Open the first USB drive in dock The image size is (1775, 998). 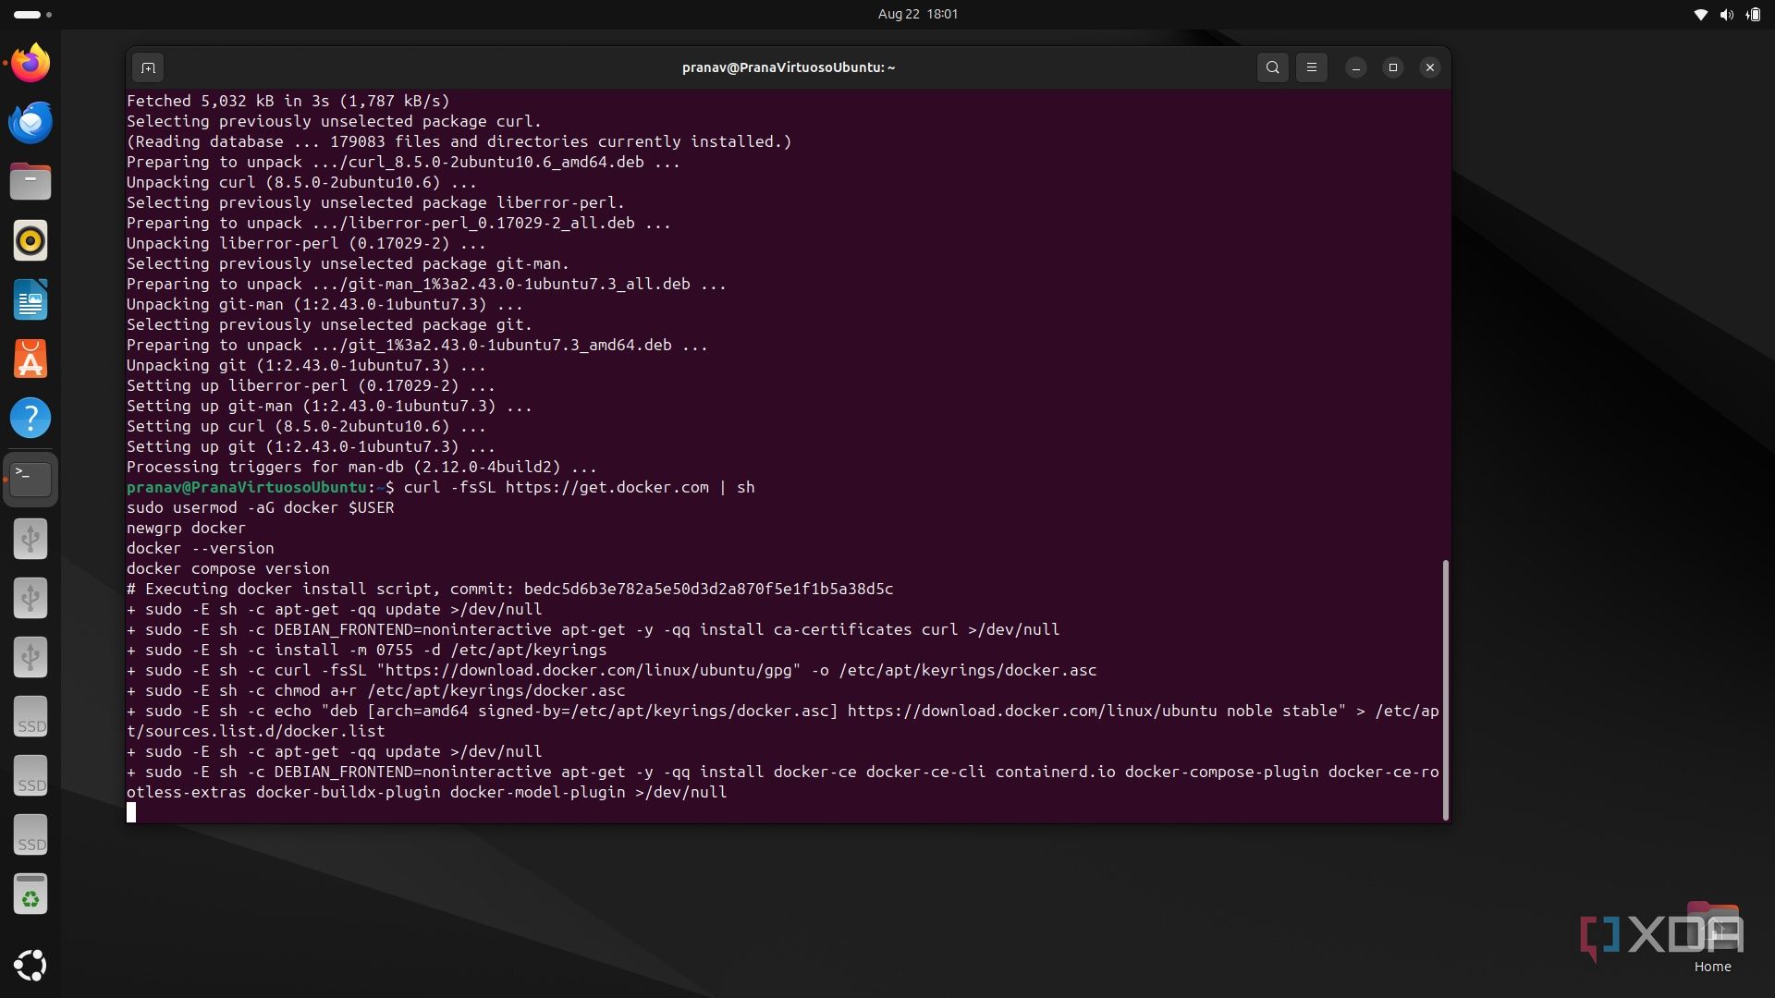pos(31,539)
